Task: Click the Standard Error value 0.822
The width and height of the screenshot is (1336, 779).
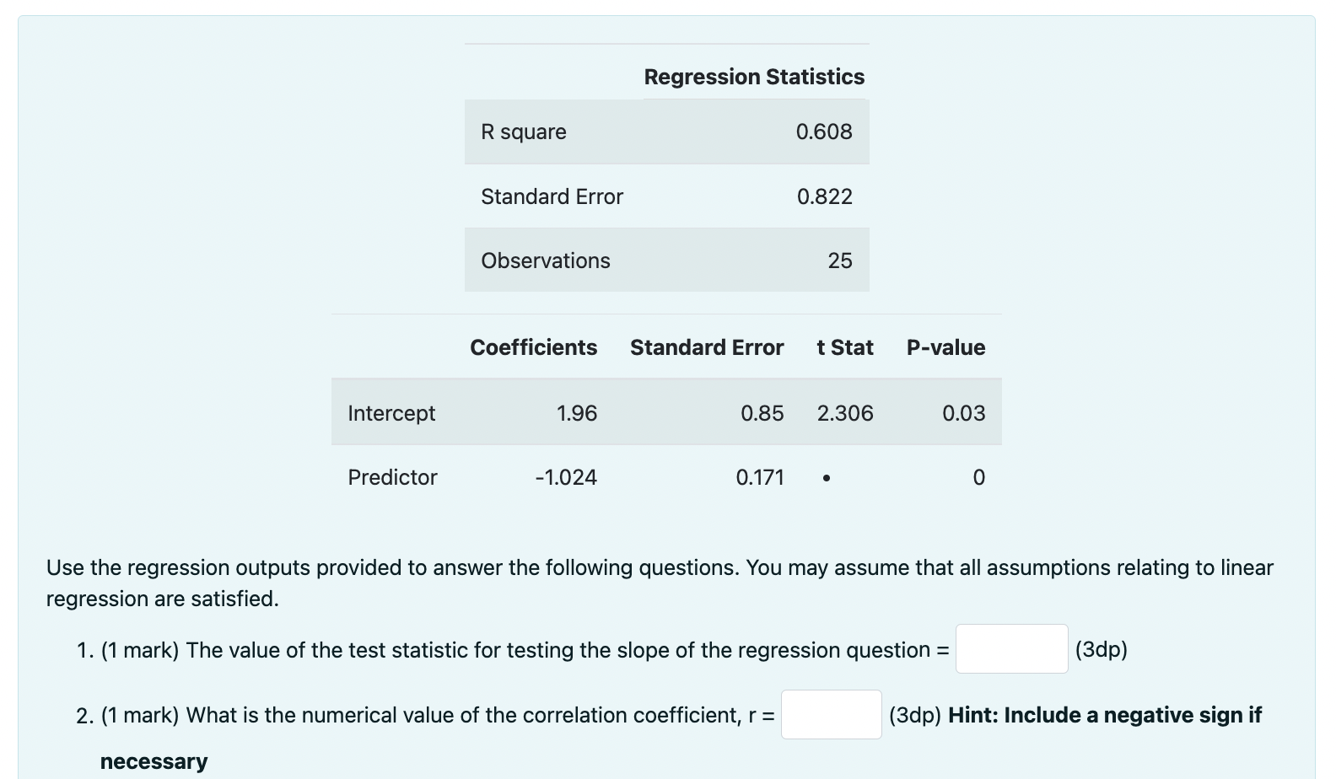Action: (x=824, y=196)
